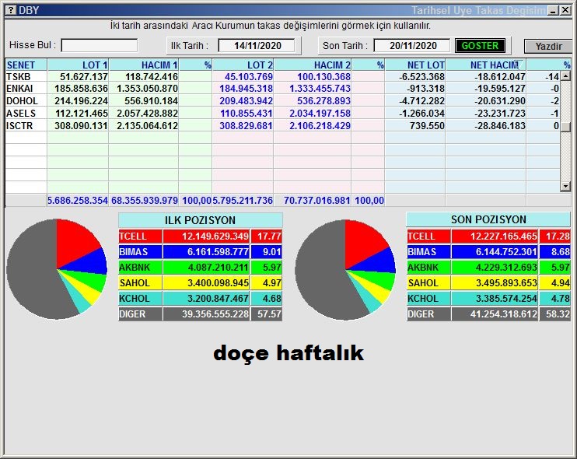
Task: Sort by NET LOT column header
Action: 415,65
